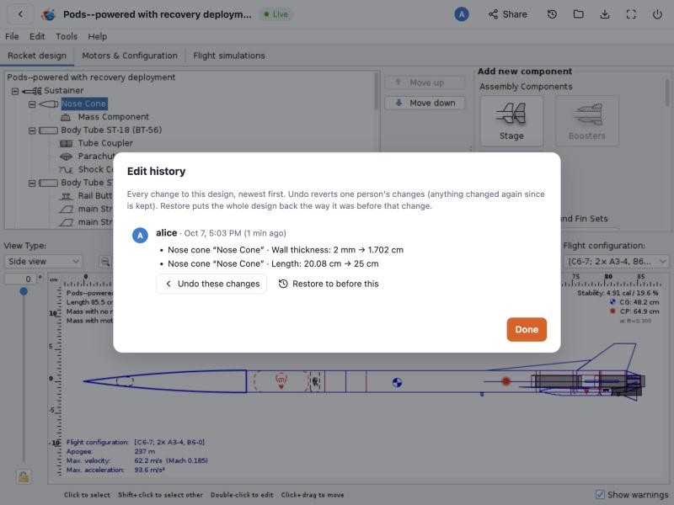Click the Rail Button icon in tree

pyautogui.click(x=66, y=196)
